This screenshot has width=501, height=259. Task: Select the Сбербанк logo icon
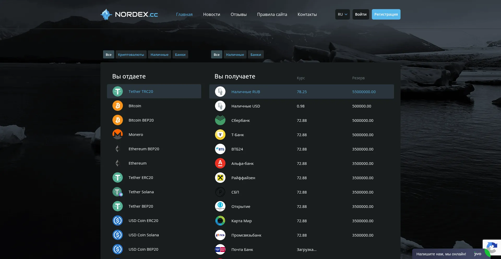click(220, 121)
